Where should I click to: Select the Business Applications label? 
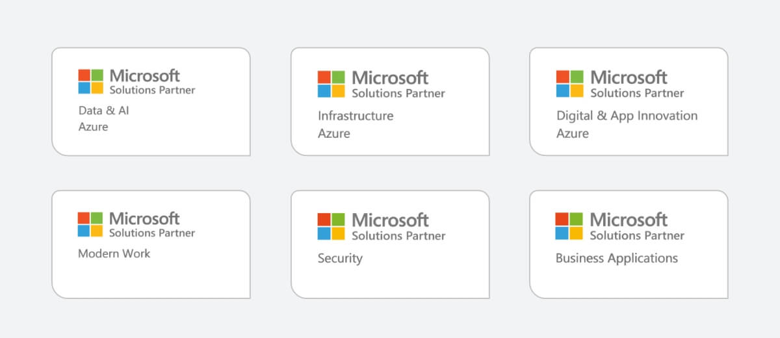coord(616,258)
